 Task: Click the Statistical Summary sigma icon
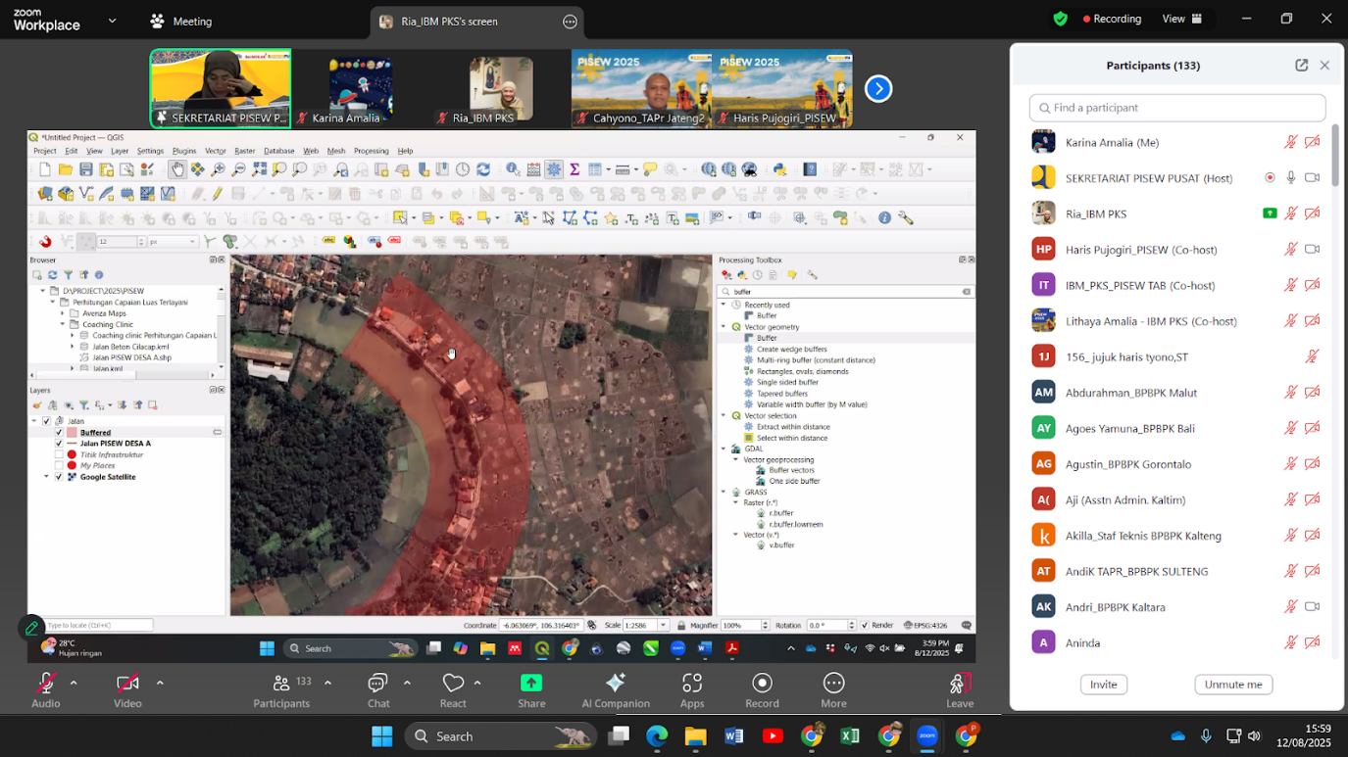coord(574,169)
